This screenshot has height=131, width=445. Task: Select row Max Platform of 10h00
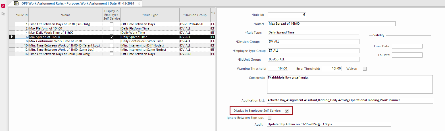[112, 28]
